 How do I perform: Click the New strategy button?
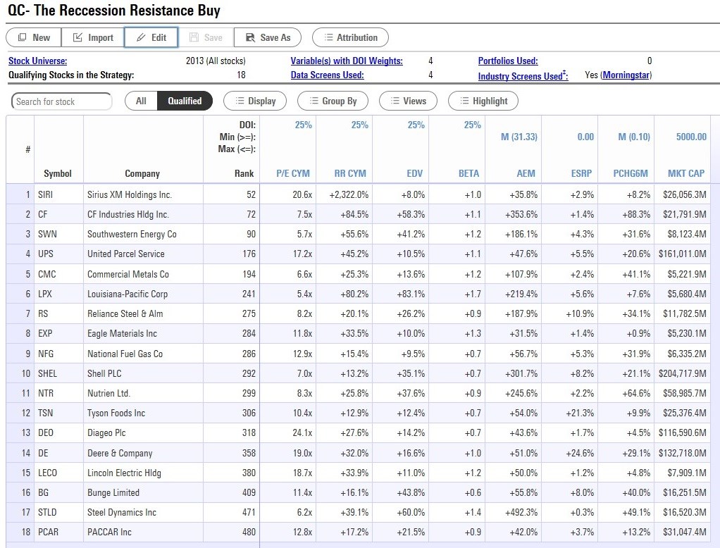(x=34, y=37)
